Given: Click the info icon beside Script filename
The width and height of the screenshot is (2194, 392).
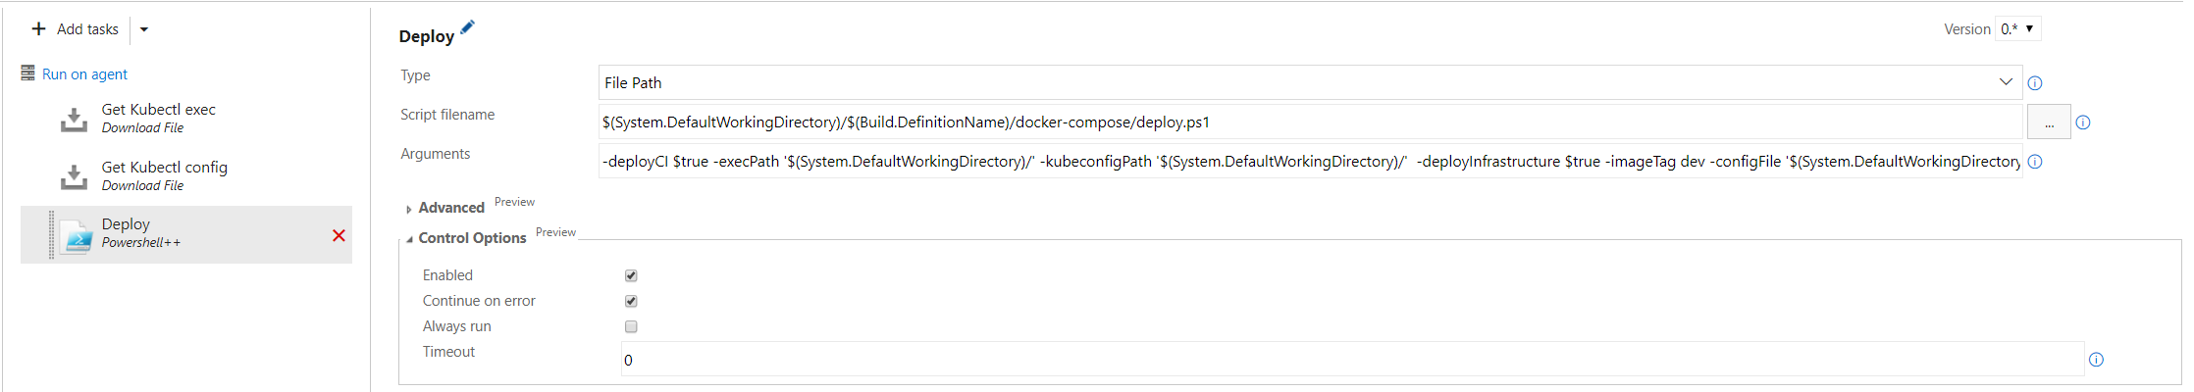Looking at the screenshot, I should tap(2083, 122).
